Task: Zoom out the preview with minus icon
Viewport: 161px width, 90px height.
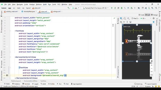Action: click(x=151, y=68)
